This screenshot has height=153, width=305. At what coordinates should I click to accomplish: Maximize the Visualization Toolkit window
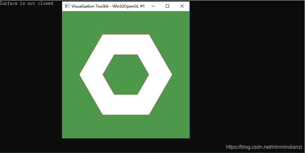click(x=167, y=6)
